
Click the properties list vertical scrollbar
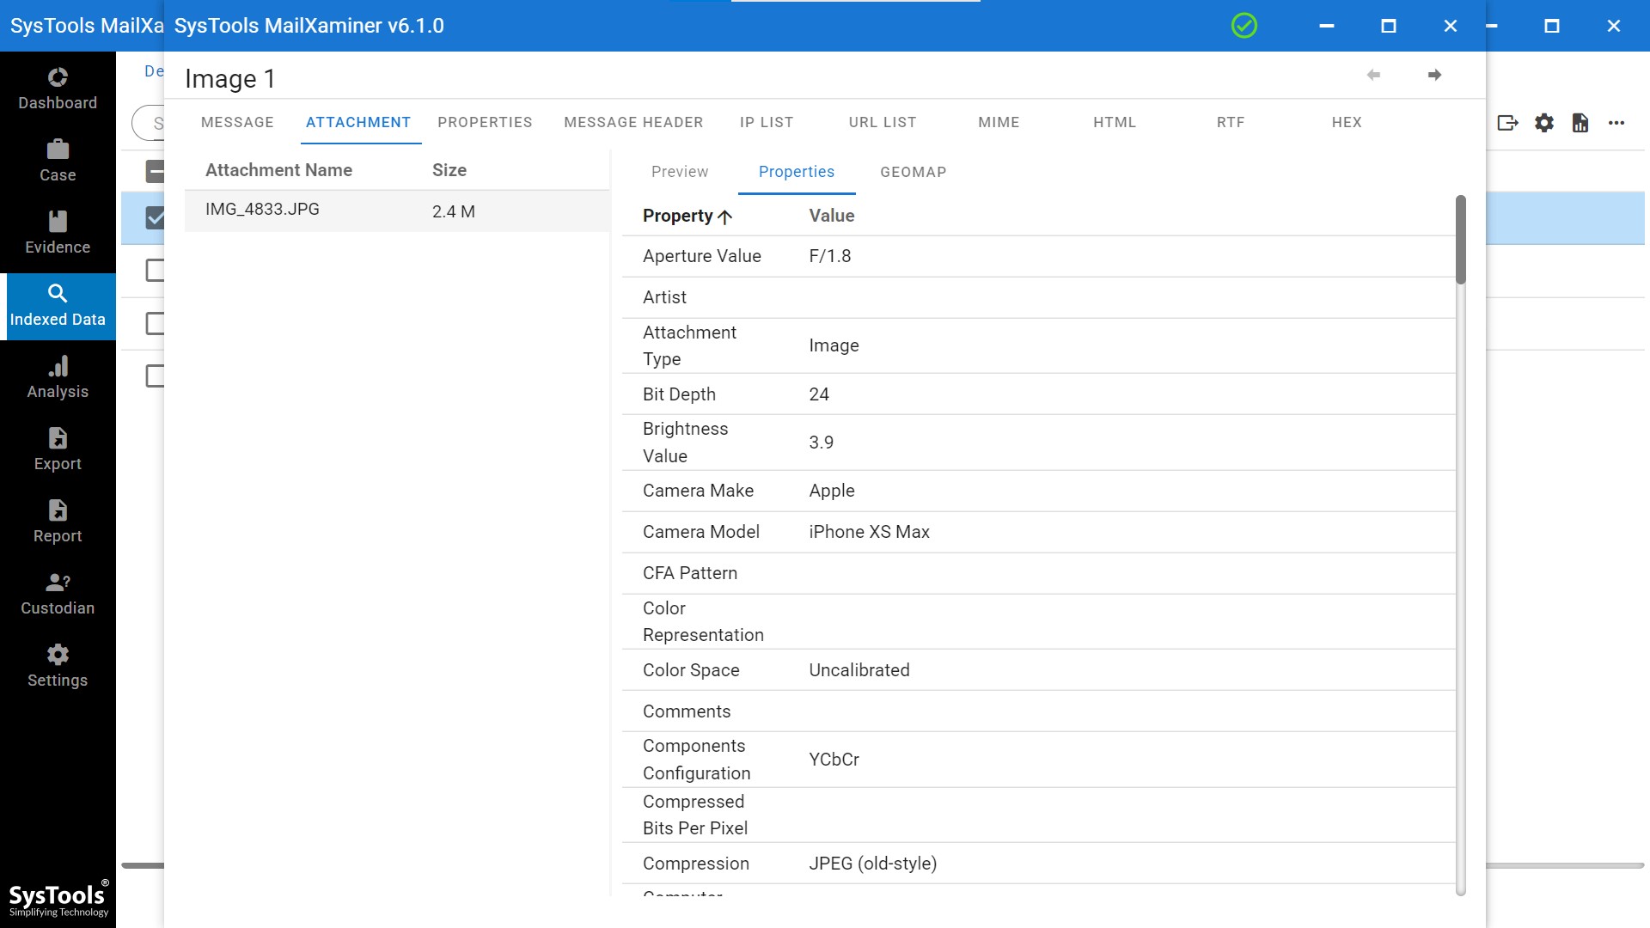(1461, 240)
